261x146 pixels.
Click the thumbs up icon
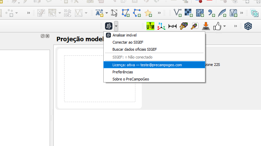point(217,26)
